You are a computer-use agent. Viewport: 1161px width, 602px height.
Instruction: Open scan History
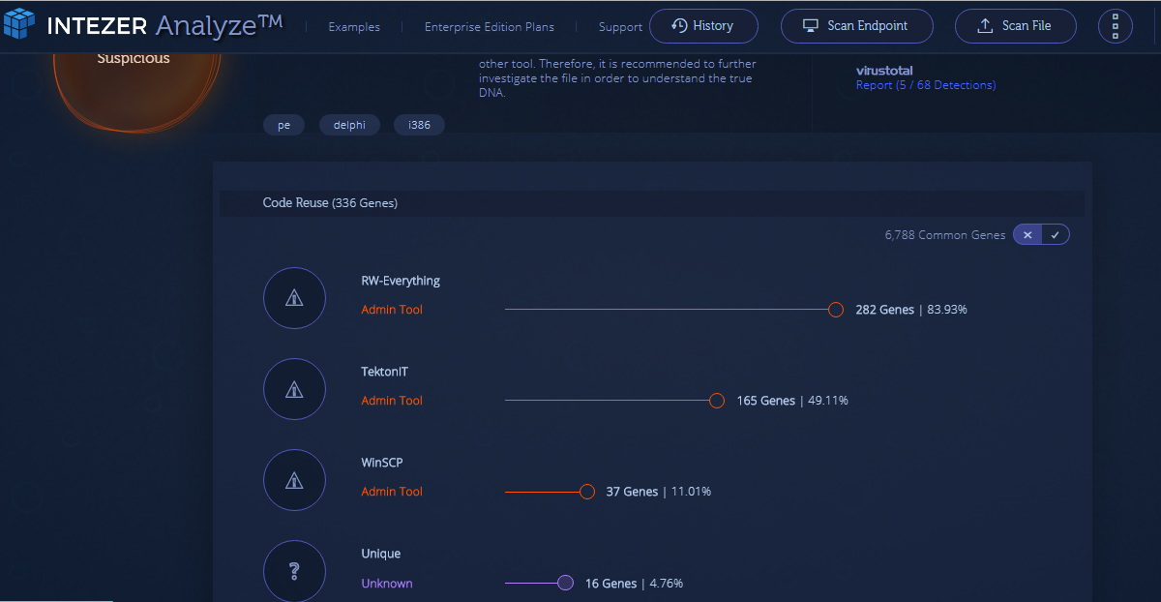[x=702, y=26]
